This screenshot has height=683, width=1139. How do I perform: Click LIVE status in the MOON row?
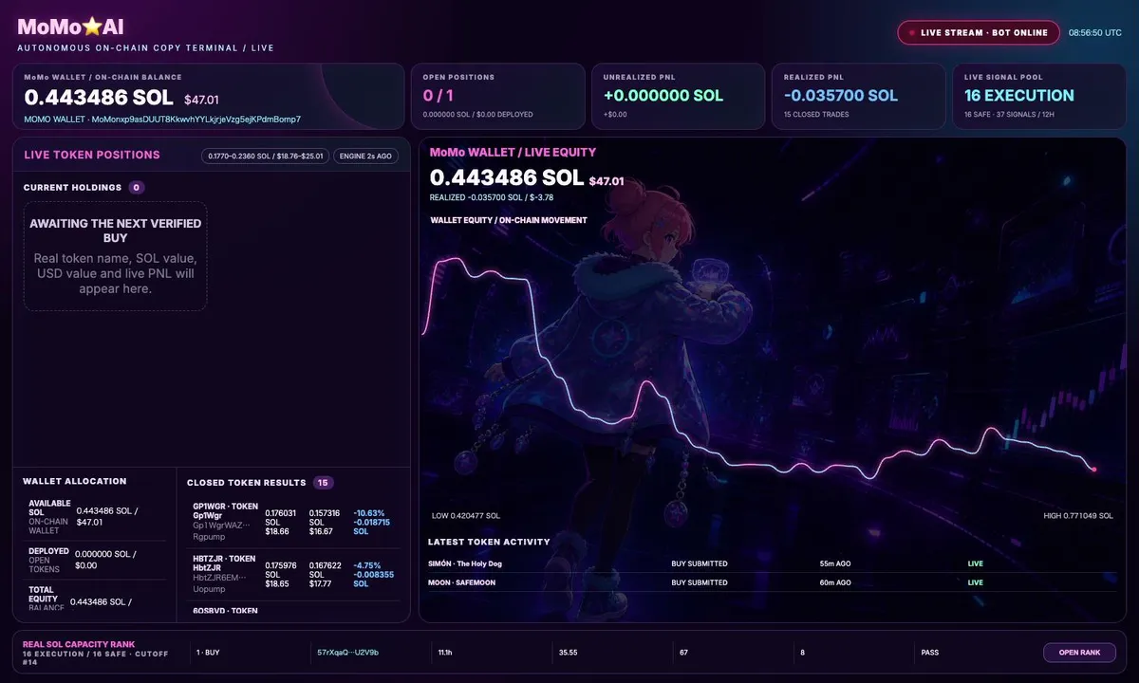[976, 582]
